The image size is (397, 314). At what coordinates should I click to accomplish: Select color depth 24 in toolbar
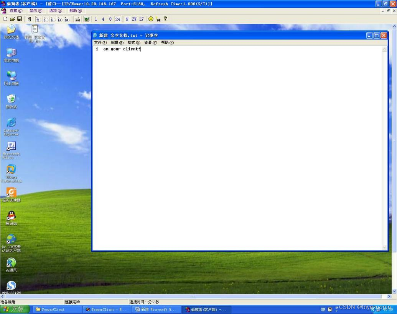click(118, 19)
